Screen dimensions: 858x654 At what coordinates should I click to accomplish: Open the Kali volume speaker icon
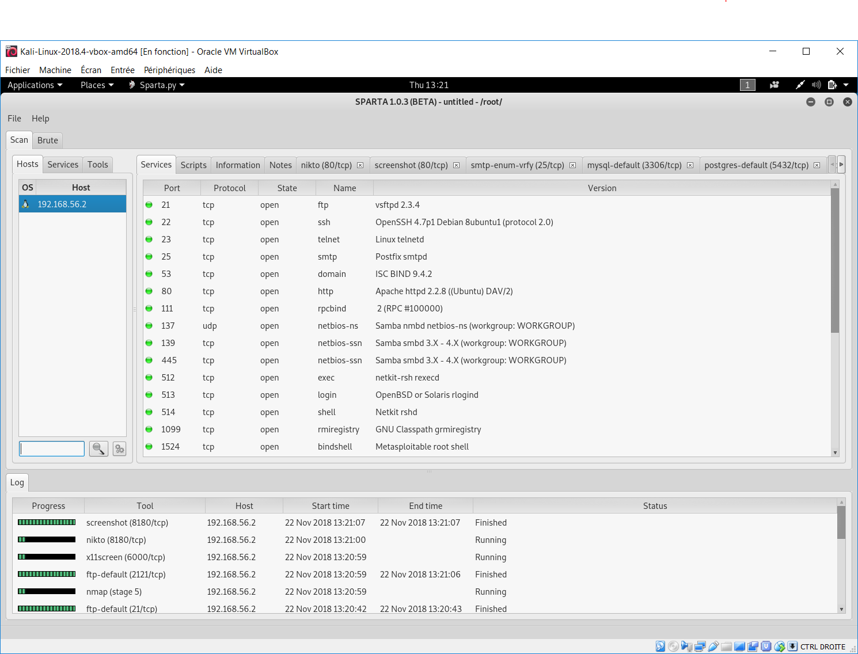(816, 85)
